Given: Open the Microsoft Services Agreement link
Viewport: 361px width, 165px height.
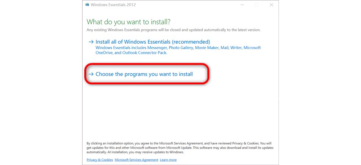Looking at the screenshot, I should pos(137,160).
